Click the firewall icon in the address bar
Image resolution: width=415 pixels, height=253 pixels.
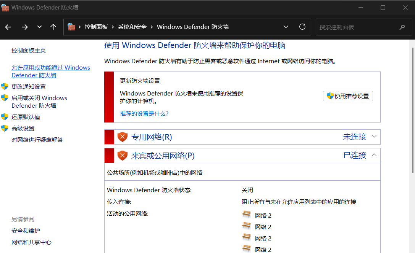click(71, 27)
